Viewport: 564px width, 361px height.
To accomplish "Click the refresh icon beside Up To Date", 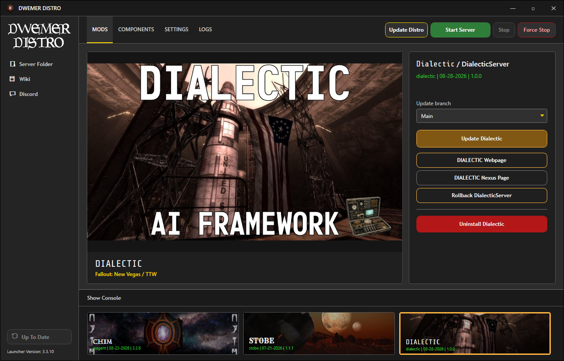I will point(15,337).
